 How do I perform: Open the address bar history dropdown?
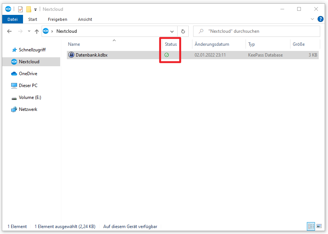click(x=172, y=31)
